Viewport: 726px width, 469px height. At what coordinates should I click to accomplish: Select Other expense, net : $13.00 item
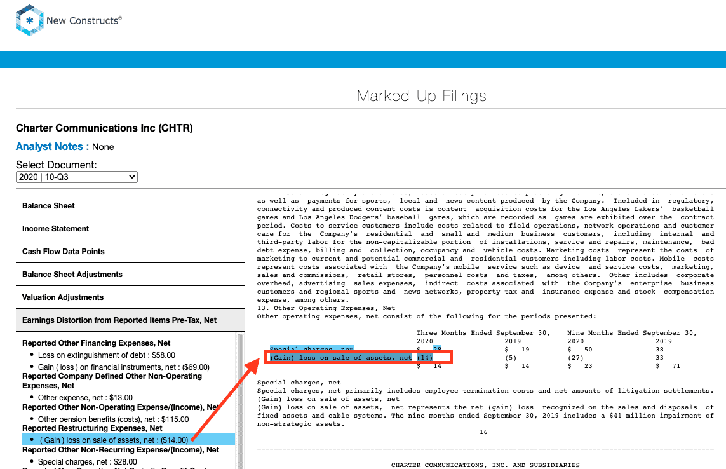[x=85, y=398]
